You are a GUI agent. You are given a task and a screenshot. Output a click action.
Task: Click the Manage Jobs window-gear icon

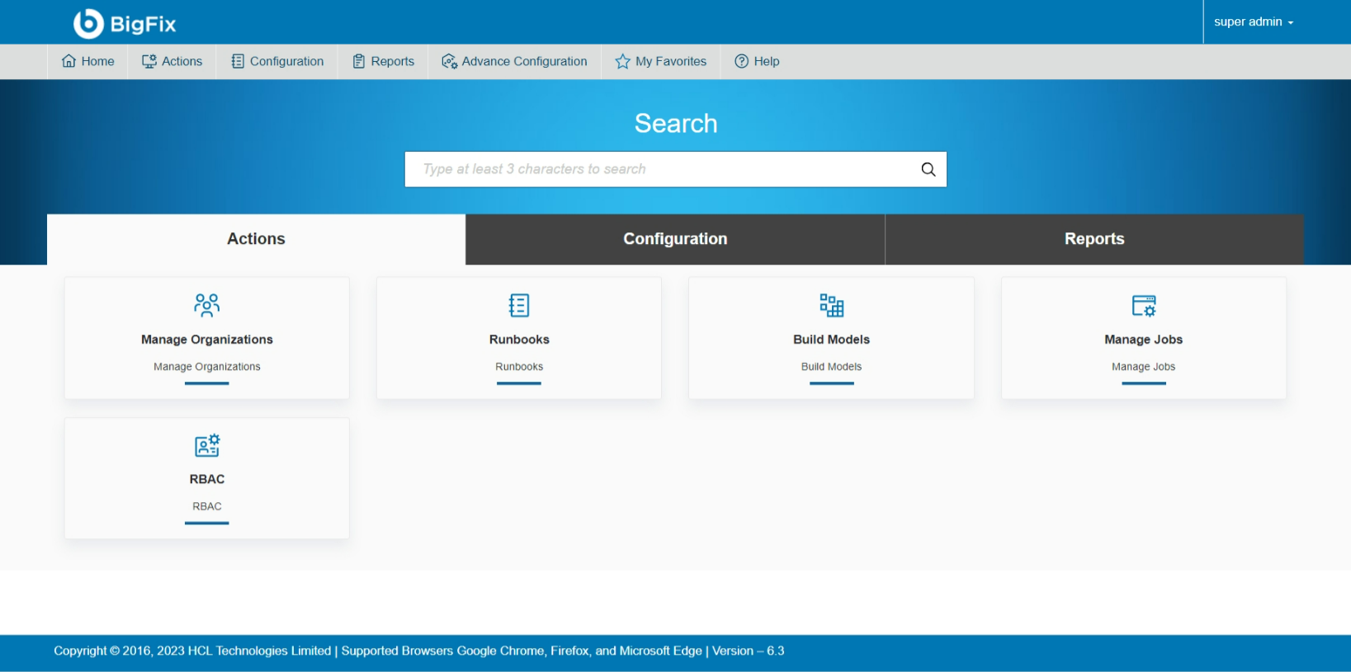(1144, 306)
